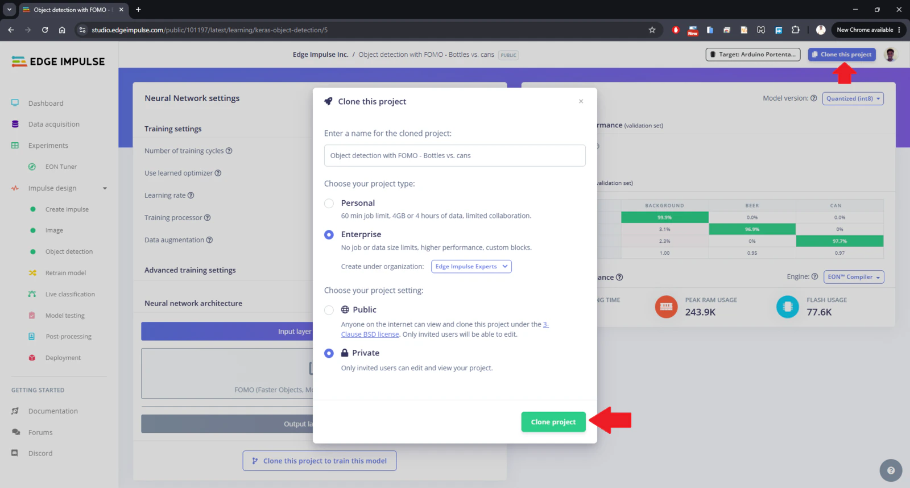Open the Discord link

point(40,453)
